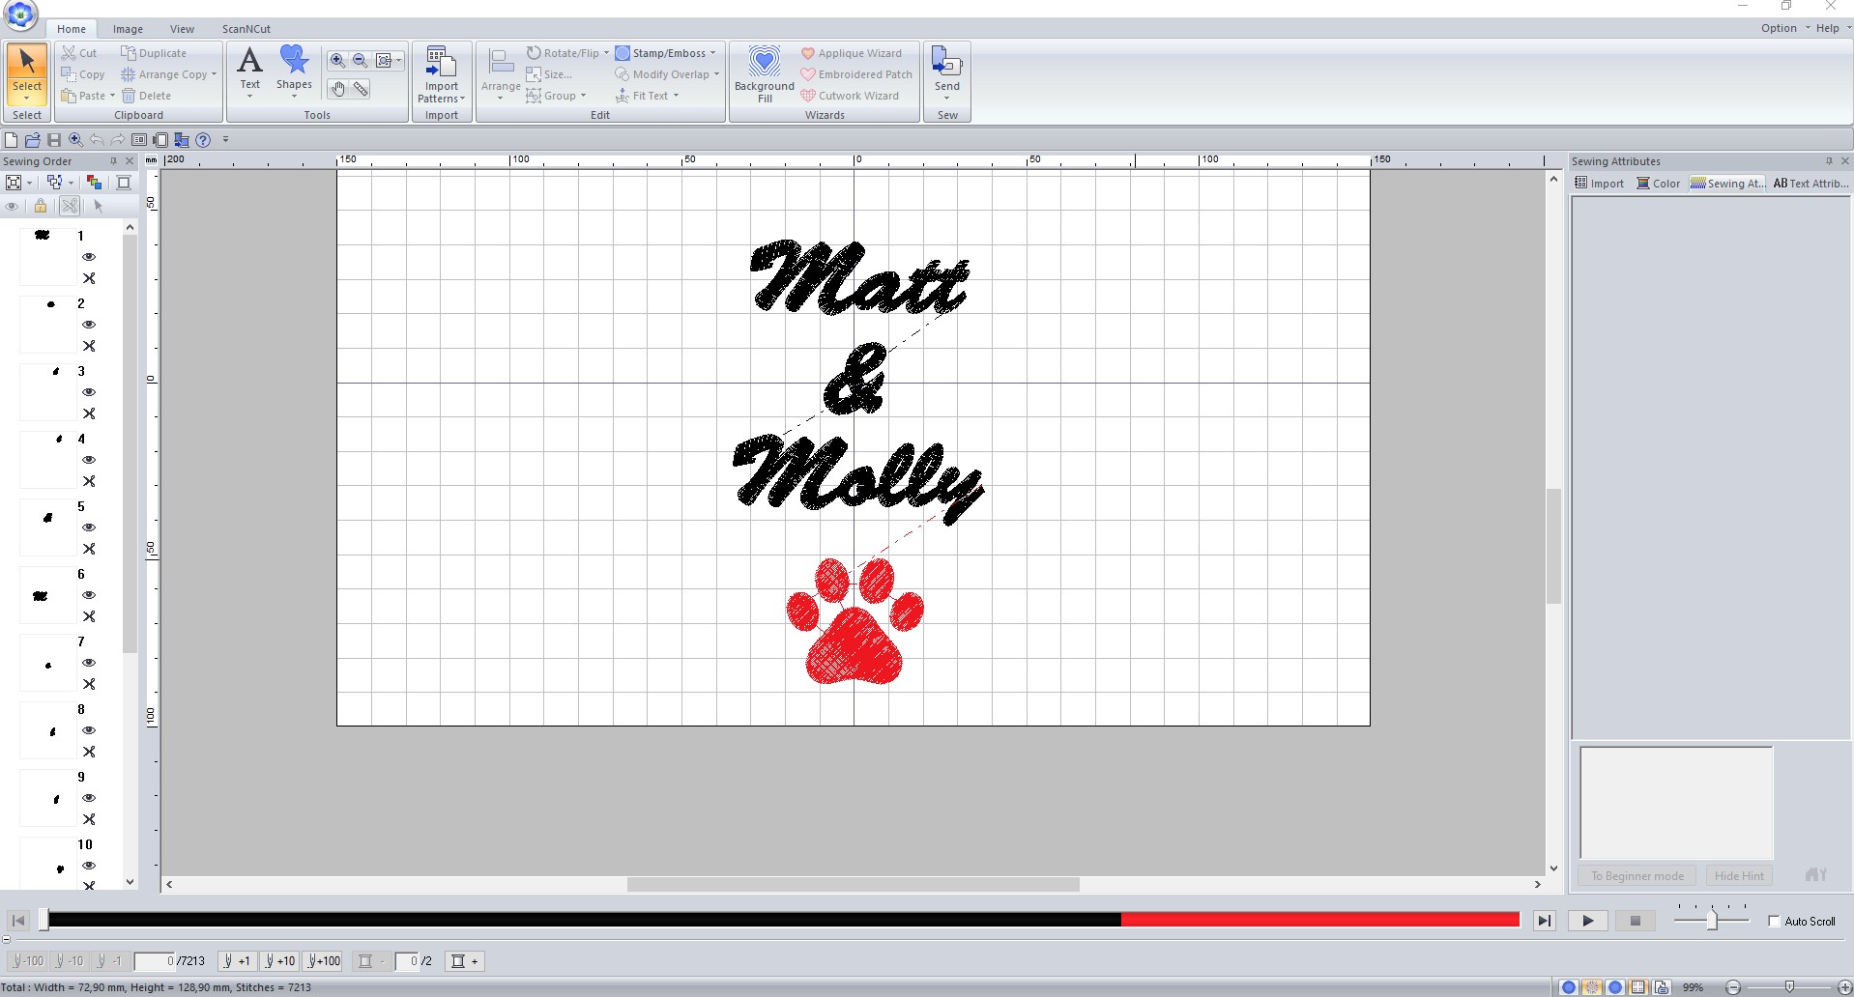Click the Zoom In magnifier tool
Screen dimensions: 1854x997
(337, 60)
